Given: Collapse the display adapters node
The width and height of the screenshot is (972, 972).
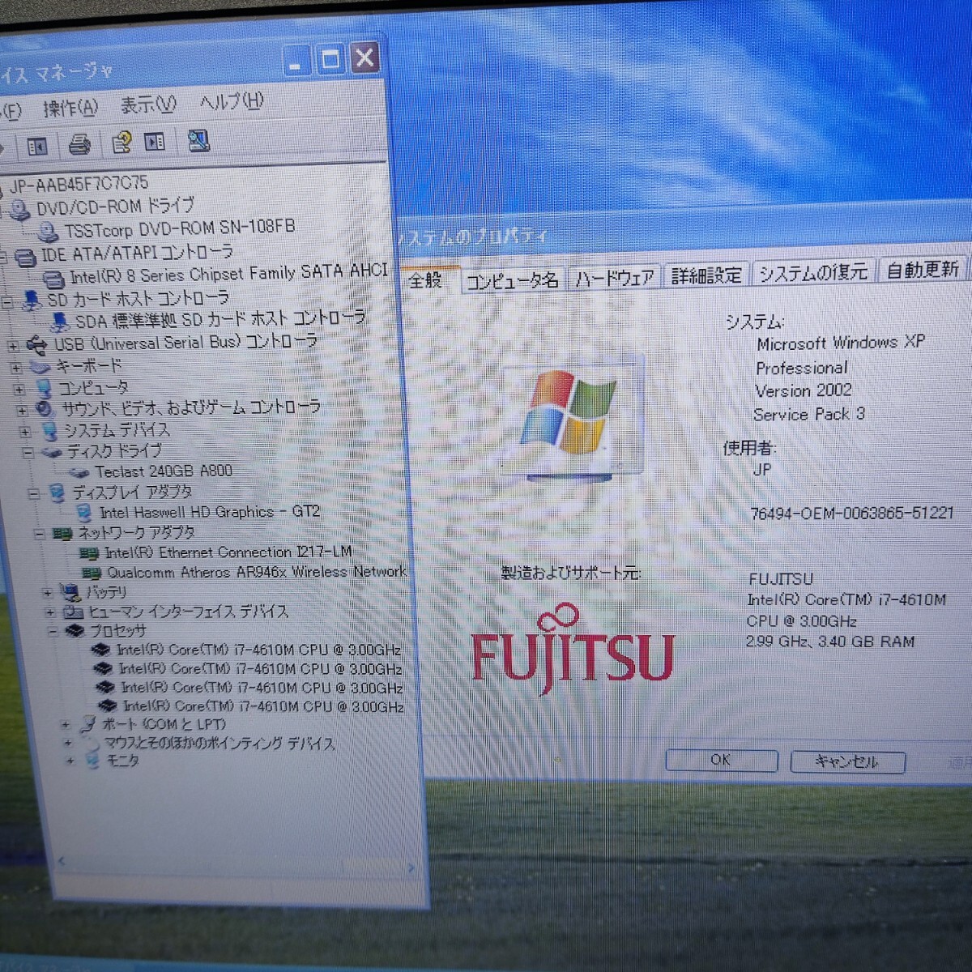Looking at the screenshot, I should click(x=34, y=493).
